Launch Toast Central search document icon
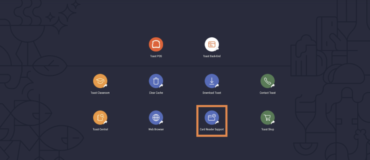This screenshot has width=370, height=160. point(100,118)
